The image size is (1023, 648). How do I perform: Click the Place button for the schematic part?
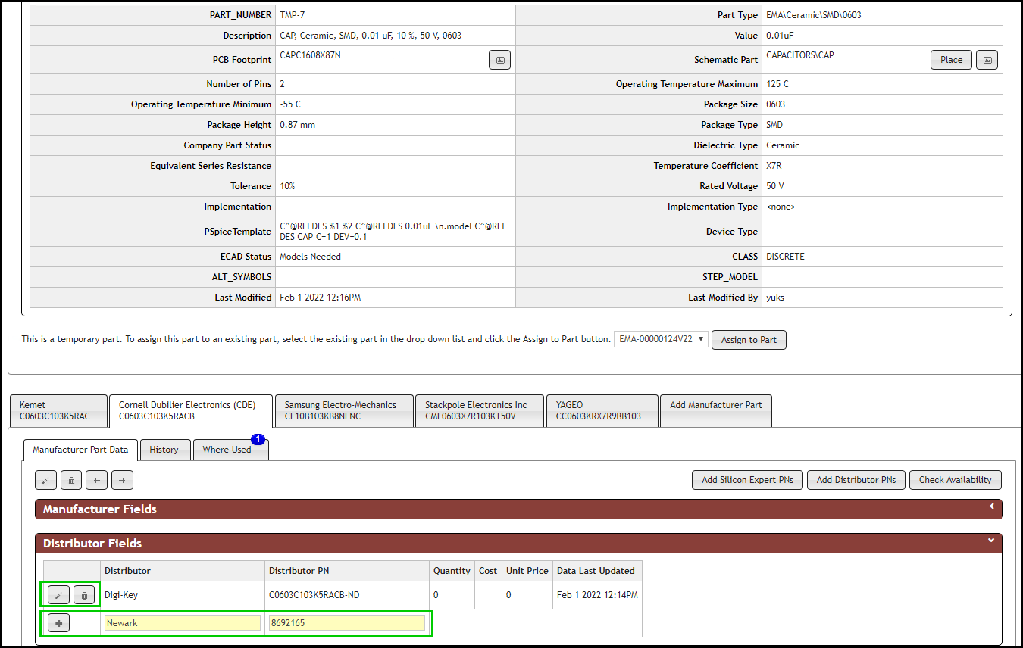951,59
